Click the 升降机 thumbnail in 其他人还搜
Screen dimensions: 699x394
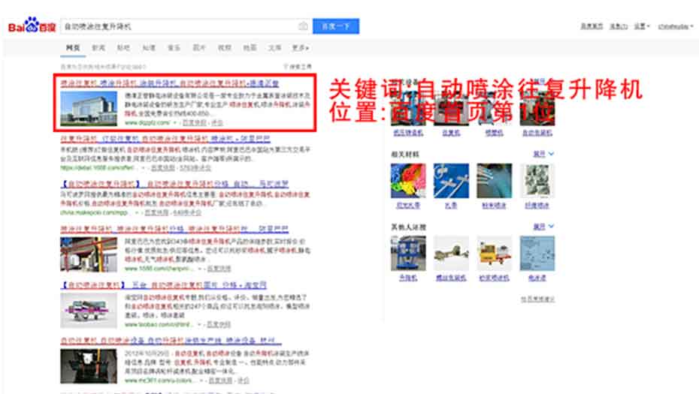407,253
